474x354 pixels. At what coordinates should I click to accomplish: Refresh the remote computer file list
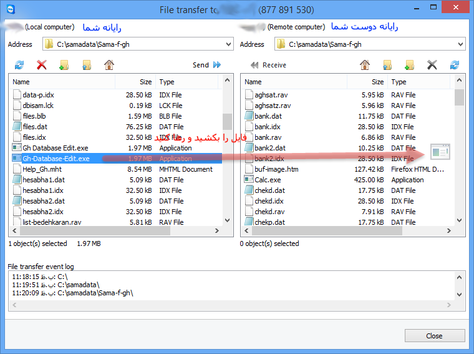pos(454,65)
